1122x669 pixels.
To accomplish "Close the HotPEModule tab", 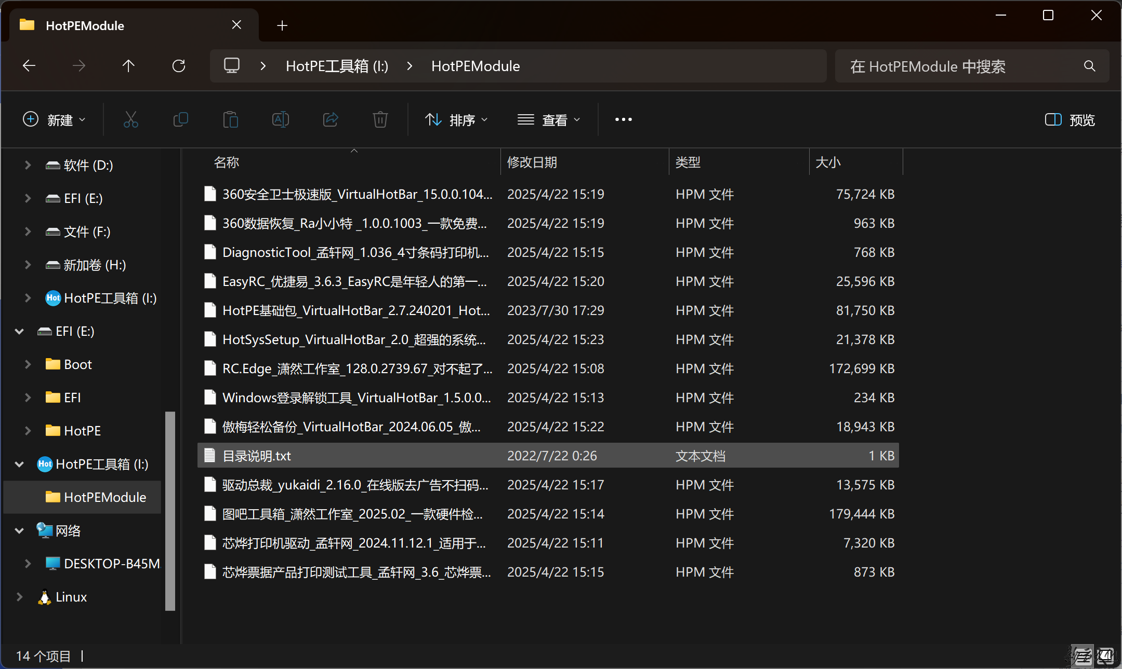I will (x=236, y=25).
